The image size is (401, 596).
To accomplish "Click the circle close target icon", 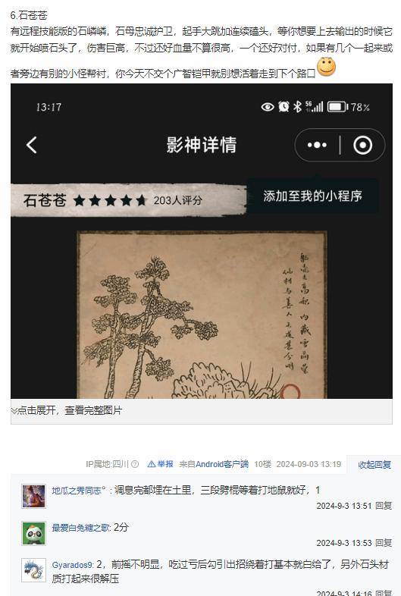I will 362,145.
